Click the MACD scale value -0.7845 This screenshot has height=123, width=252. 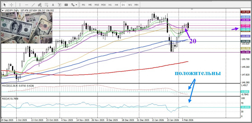click(x=245, y=94)
